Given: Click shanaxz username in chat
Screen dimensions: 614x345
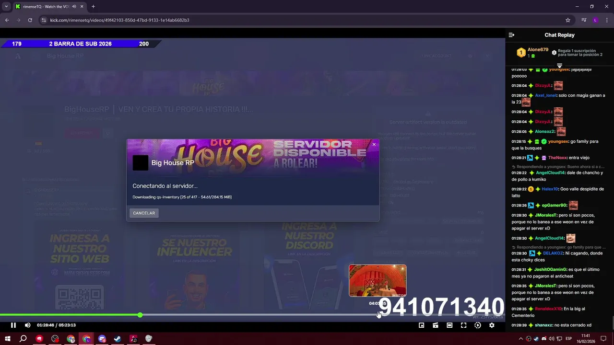Looking at the screenshot, I should [543, 325].
